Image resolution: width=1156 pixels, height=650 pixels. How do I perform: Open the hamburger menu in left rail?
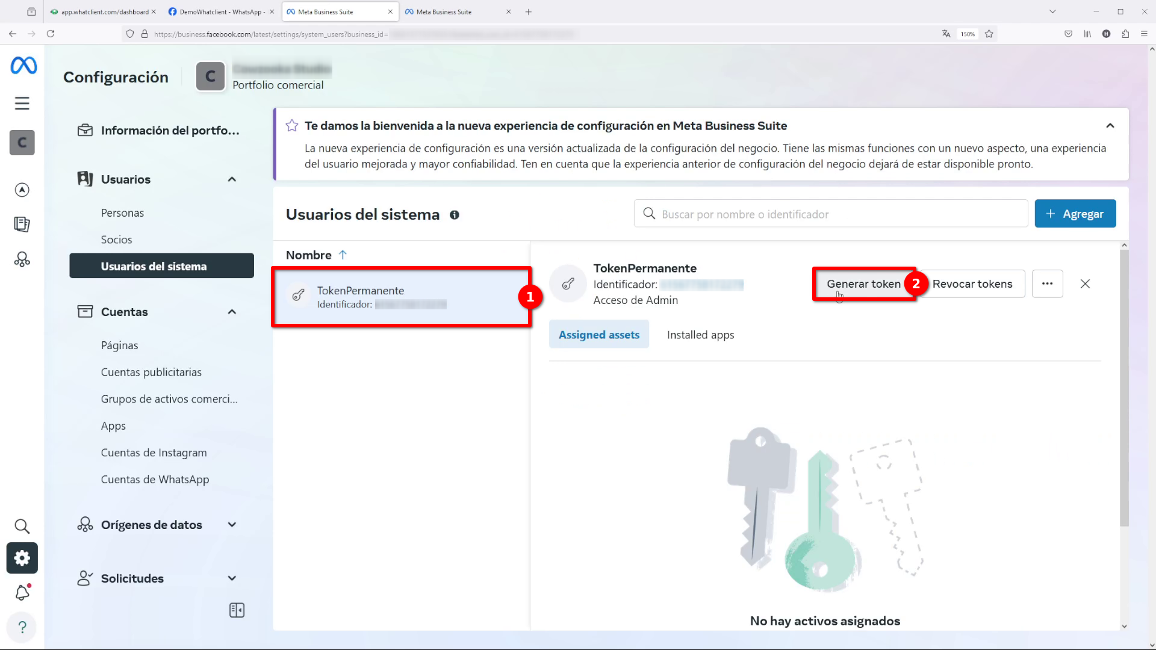[x=22, y=104]
